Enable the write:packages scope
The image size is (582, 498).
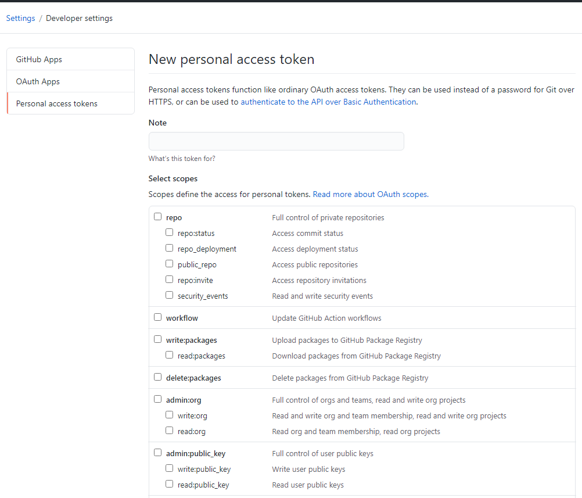[x=157, y=339]
